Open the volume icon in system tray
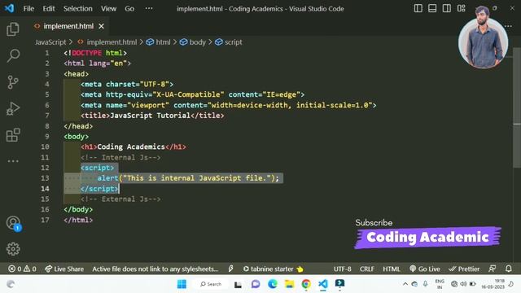521x293 pixels. (x=463, y=284)
